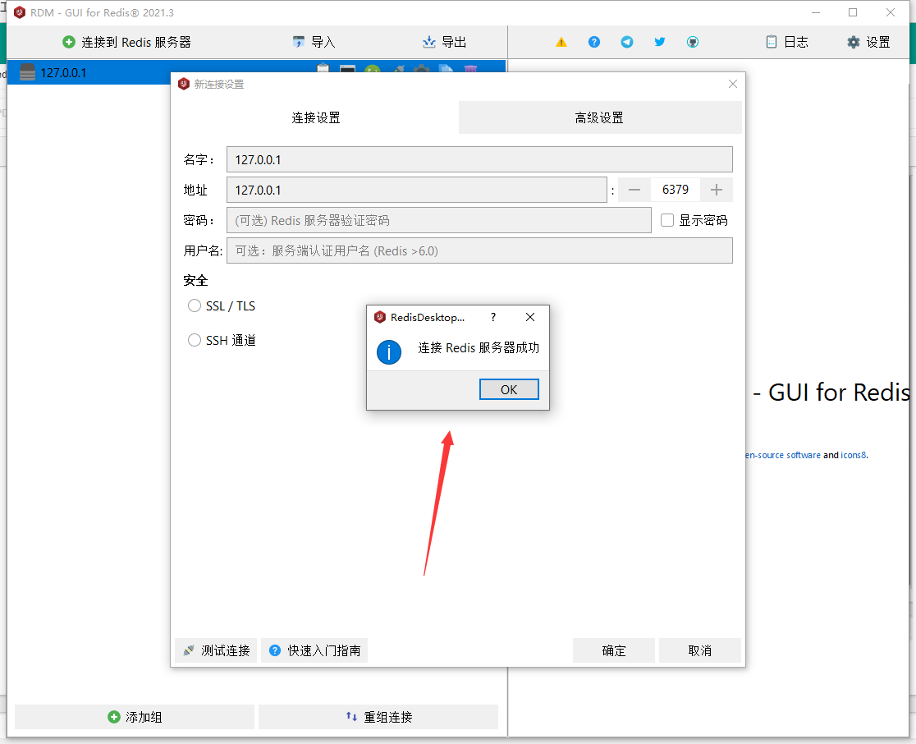Click OK in the connection success dialog

pyautogui.click(x=509, y=389)
